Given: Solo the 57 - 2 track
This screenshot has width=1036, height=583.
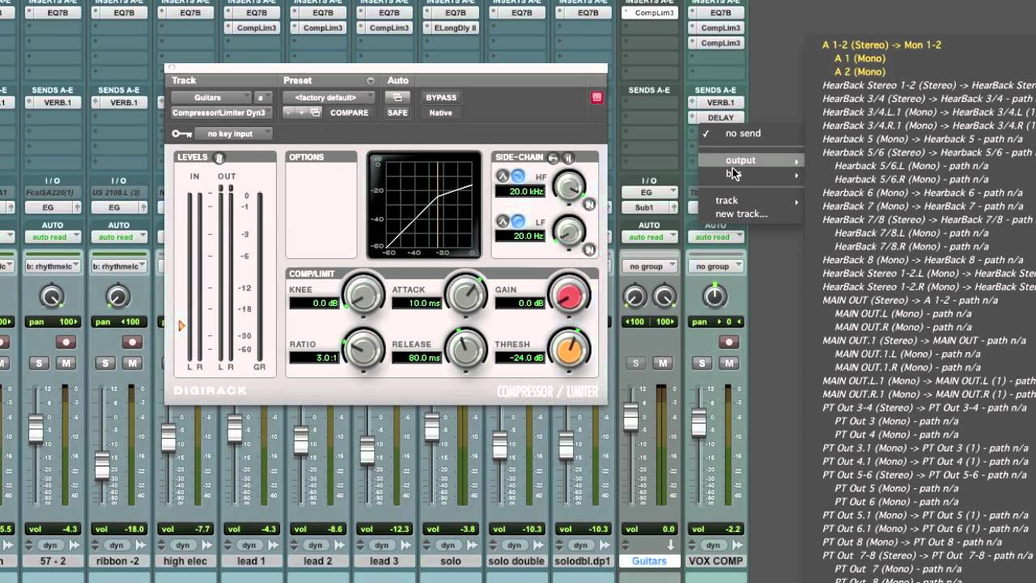Looking at the screenshot, I should click(38, 363).
